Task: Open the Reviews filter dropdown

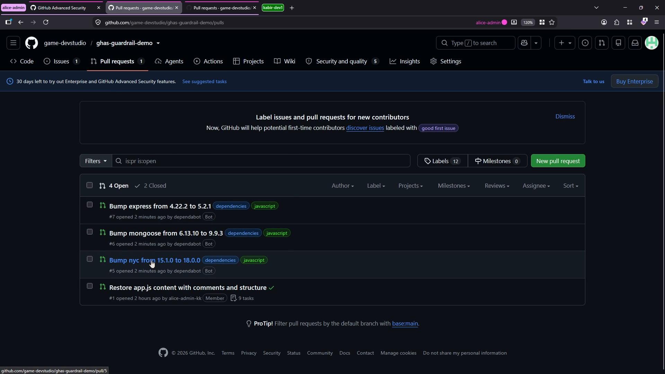Action: [x=497, y=186]
